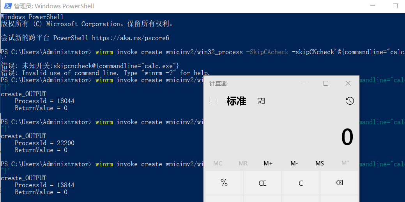The height and width of the screenshot is (202, 405).
Task: Click the MS memory store button
Action: coord(320,163)
